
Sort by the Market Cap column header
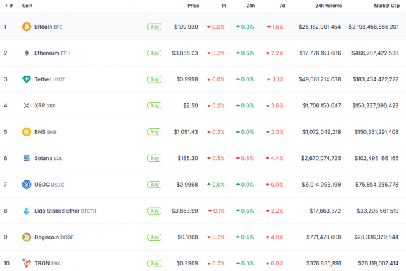tap(386, 6)
